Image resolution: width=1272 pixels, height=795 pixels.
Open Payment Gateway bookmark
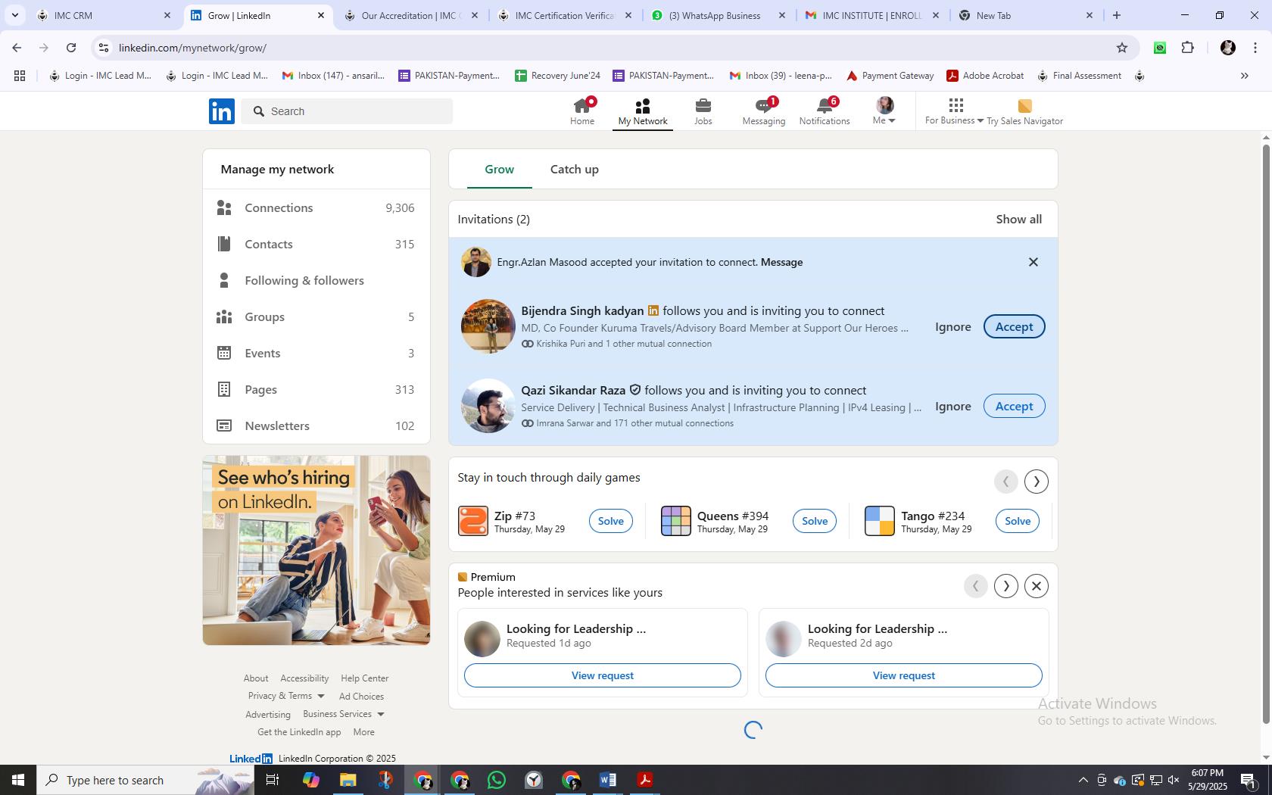coord(890,76)
